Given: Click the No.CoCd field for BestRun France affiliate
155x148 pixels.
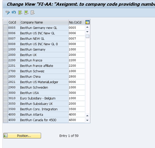Looking at the screenshot, I should coord(77,66).
